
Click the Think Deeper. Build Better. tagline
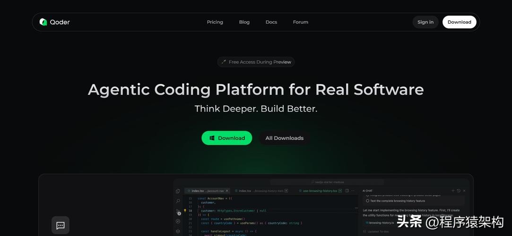pyautogui.click(x=256, y=109)
